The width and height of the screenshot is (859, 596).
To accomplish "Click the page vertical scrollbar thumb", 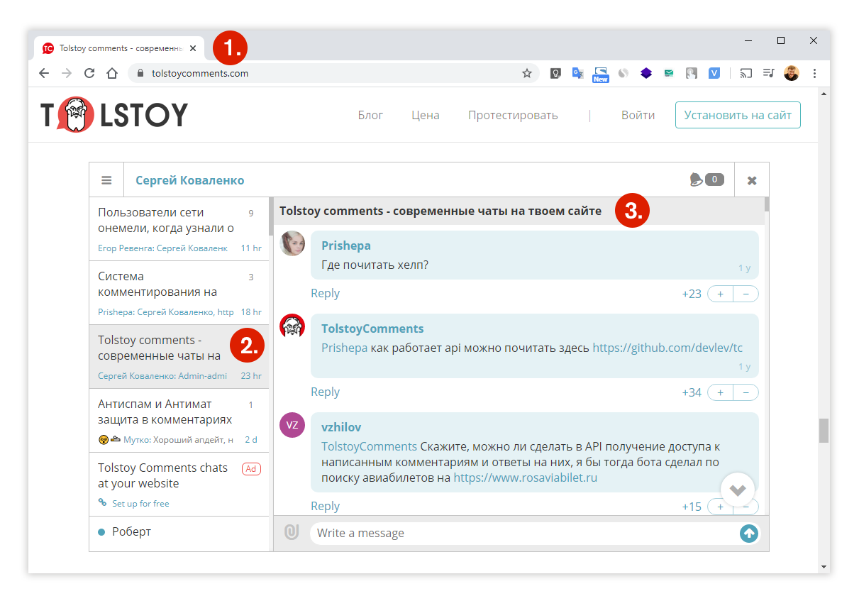I will (824, 431).
